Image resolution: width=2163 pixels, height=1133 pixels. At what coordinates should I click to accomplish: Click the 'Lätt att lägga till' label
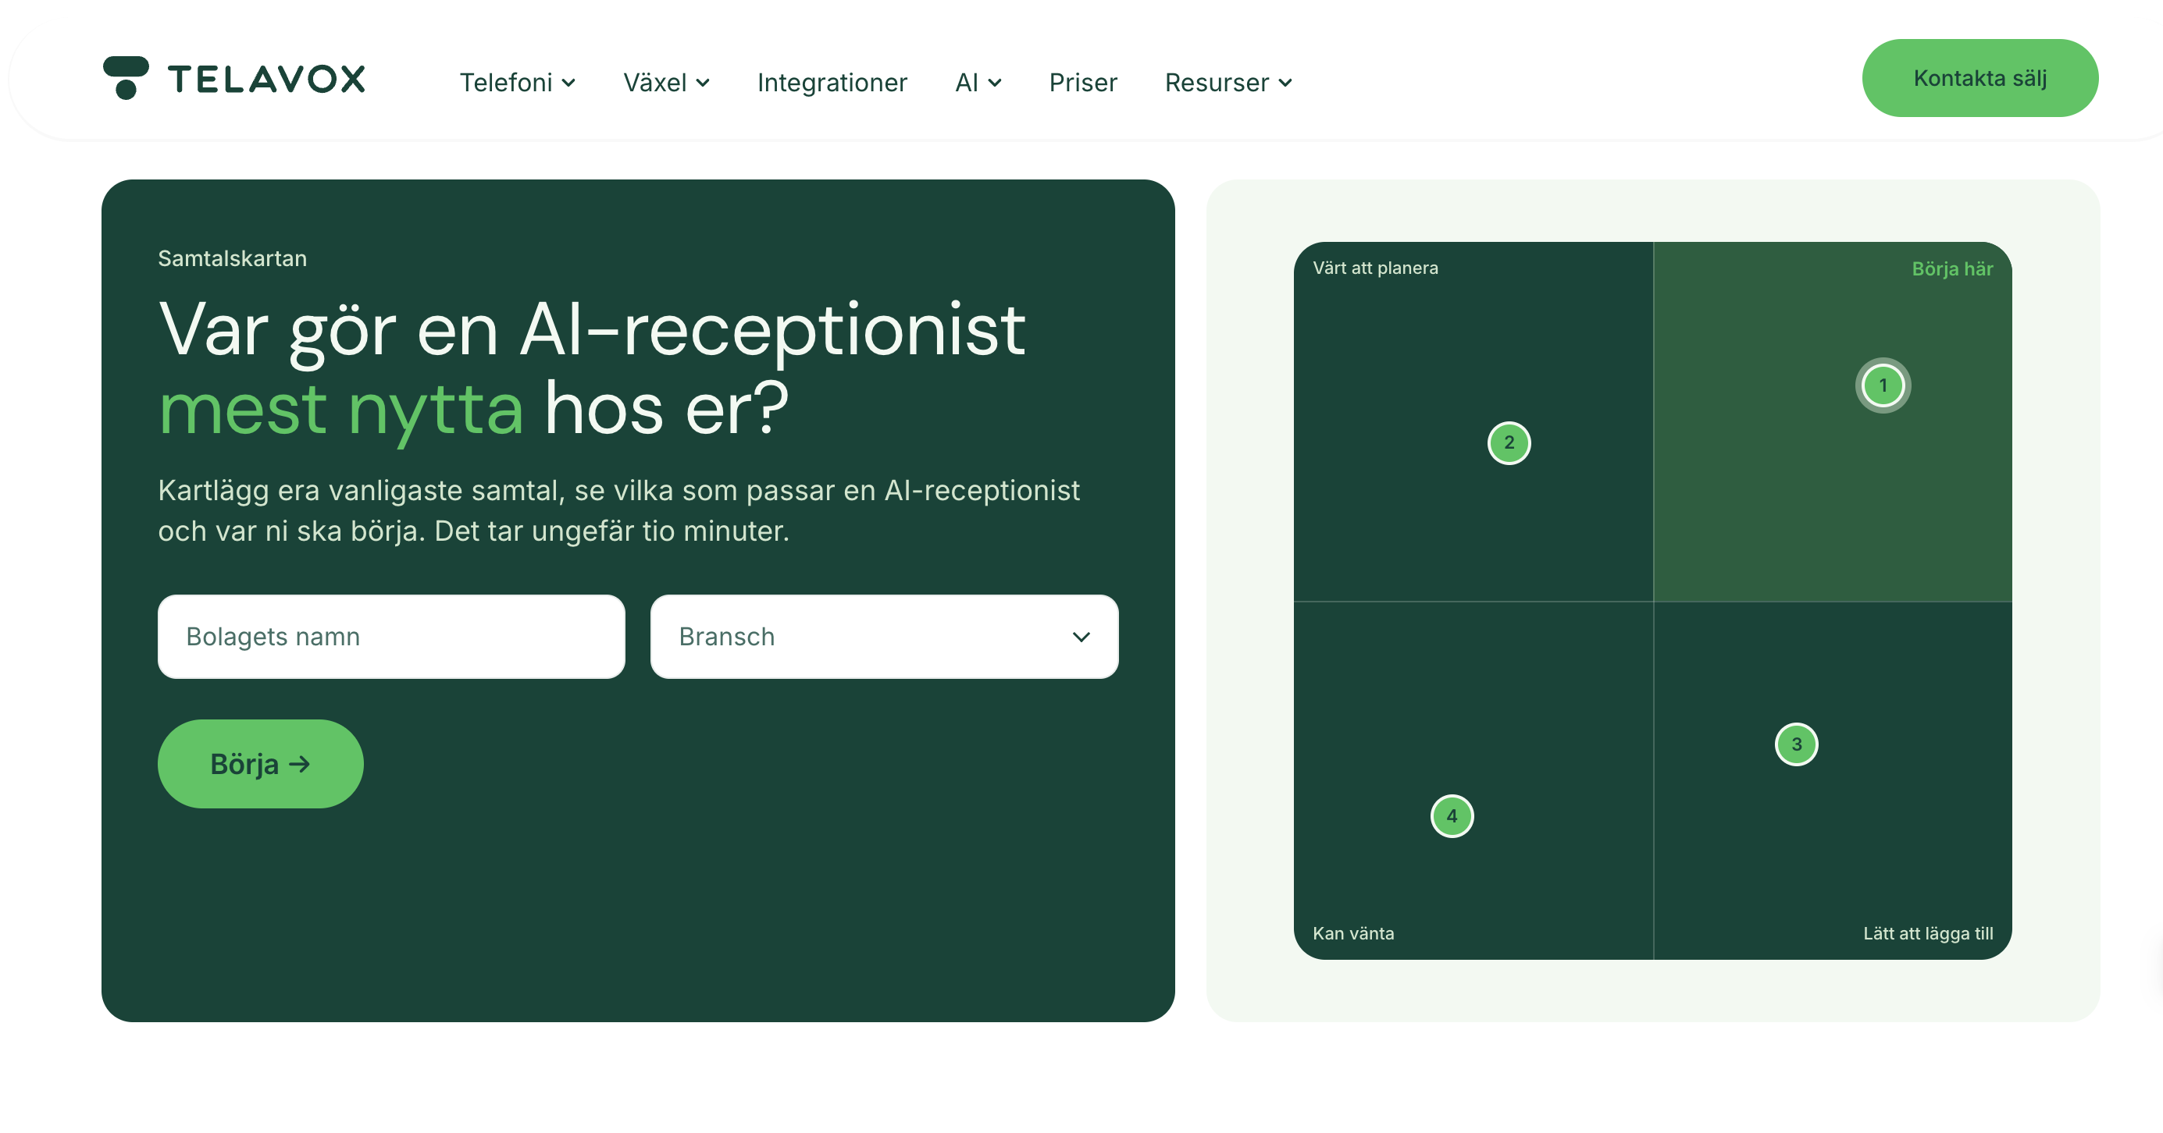point(1928,933)
